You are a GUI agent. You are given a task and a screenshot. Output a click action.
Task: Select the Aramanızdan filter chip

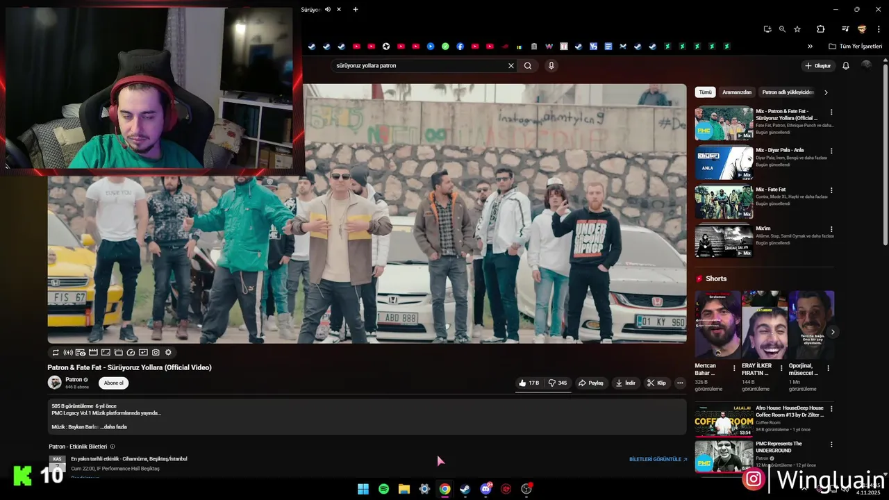737,92
